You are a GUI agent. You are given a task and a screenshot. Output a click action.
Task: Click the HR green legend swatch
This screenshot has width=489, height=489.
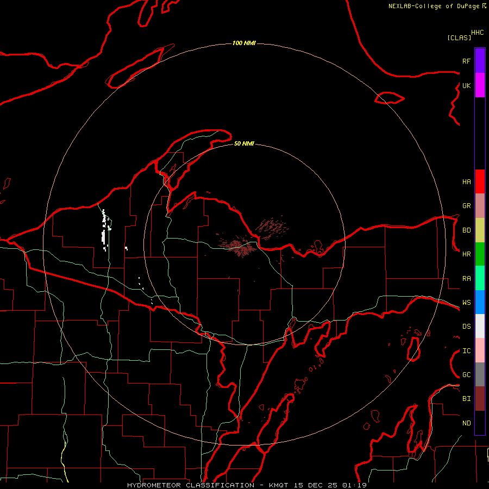(480, 254)
